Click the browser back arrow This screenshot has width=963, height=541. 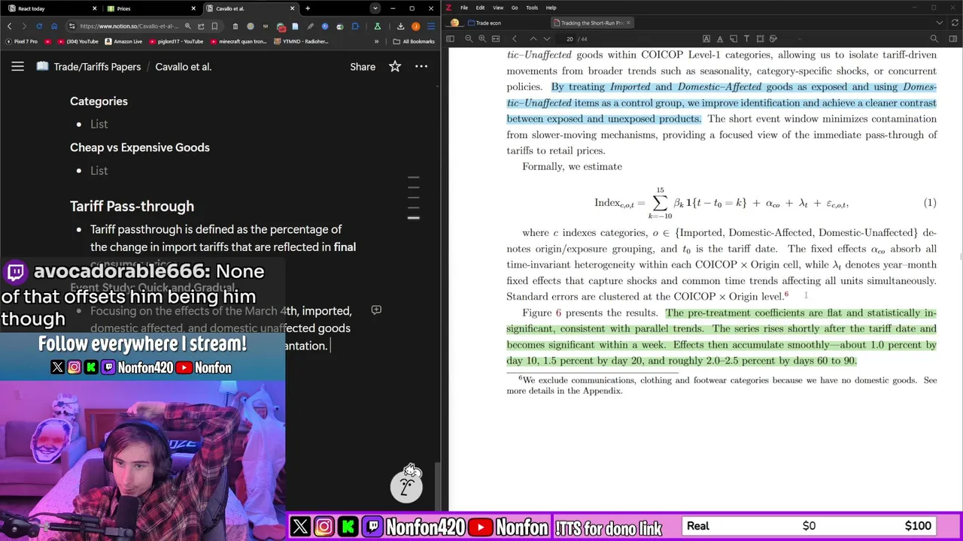pos(9,26)
